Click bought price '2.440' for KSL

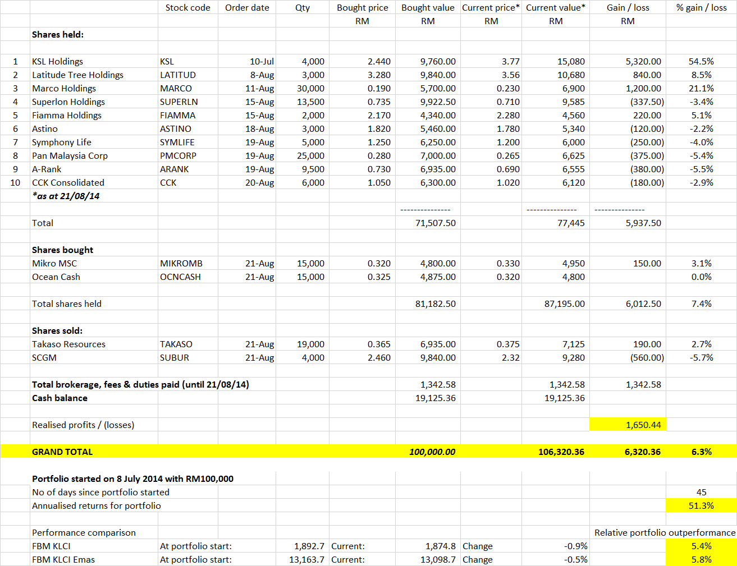tap(362, 61)
